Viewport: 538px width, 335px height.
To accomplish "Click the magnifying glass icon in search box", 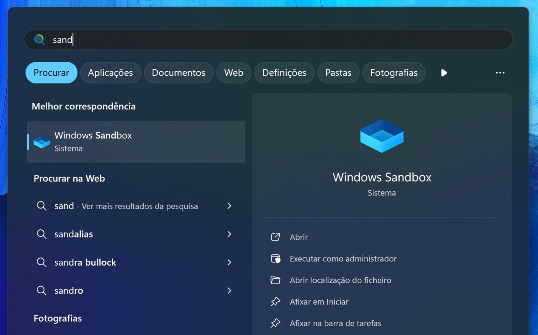I will click(x=39, y=39).
